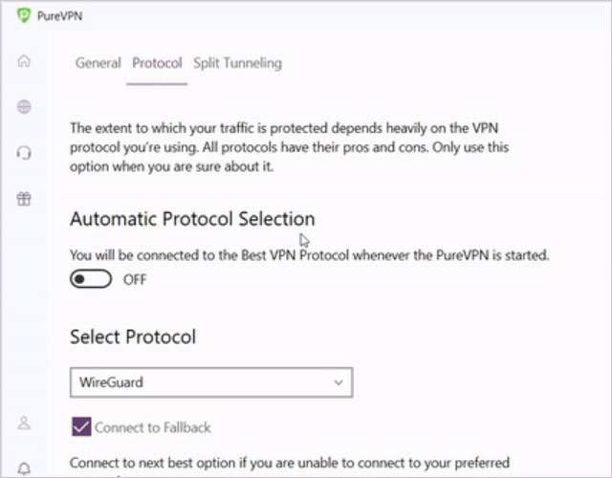Click the Automatic Protocol Selection heading
Image resolution: width=612 pixels, height=478 pixels.
192,219
